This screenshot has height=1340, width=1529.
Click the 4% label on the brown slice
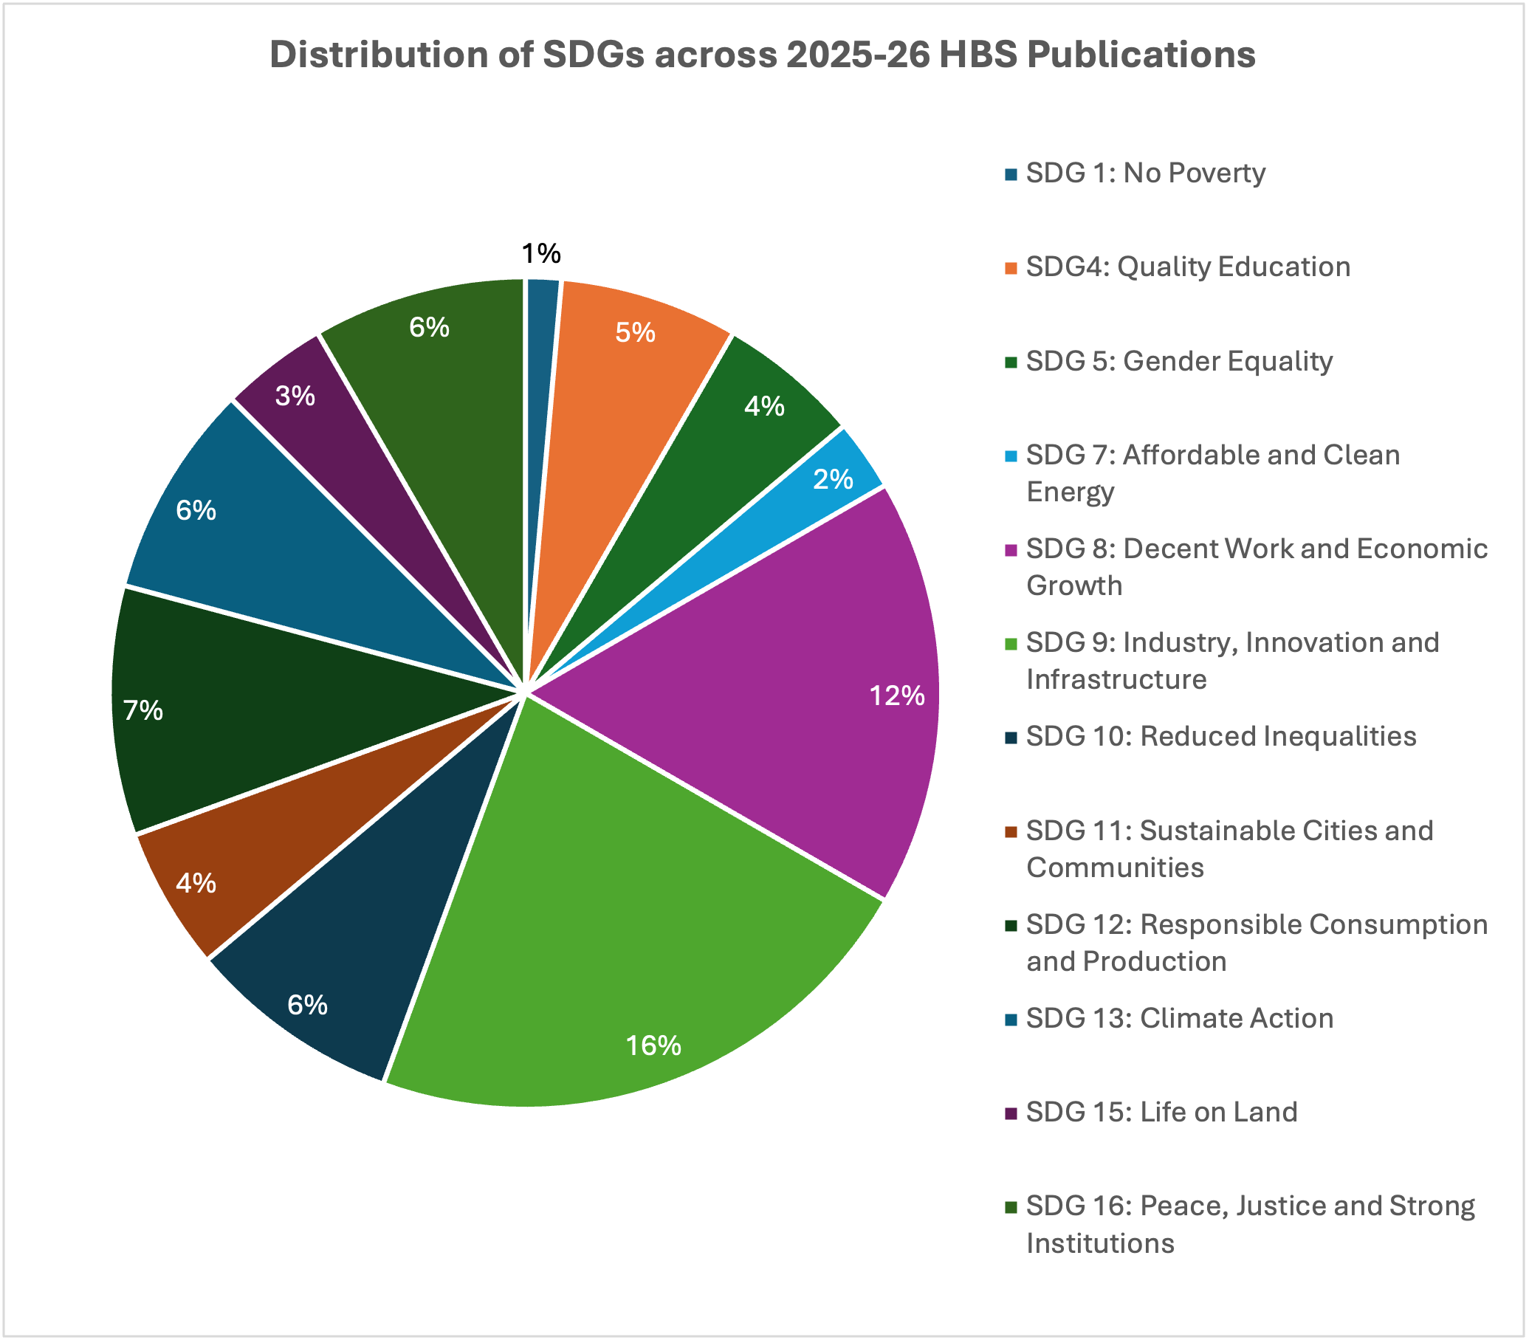tap(196, 884)
